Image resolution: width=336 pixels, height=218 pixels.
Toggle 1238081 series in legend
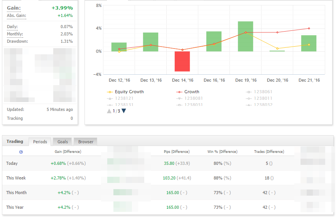[189, 99]
